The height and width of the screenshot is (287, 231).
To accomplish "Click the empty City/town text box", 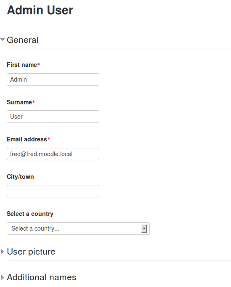I will [x=53, y=191].
